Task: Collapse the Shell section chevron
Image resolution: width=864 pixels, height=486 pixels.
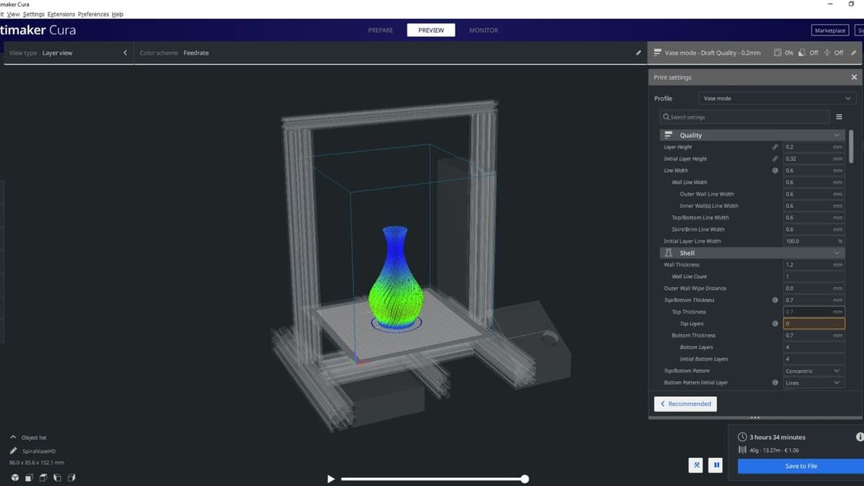Action: pos(836,254)
